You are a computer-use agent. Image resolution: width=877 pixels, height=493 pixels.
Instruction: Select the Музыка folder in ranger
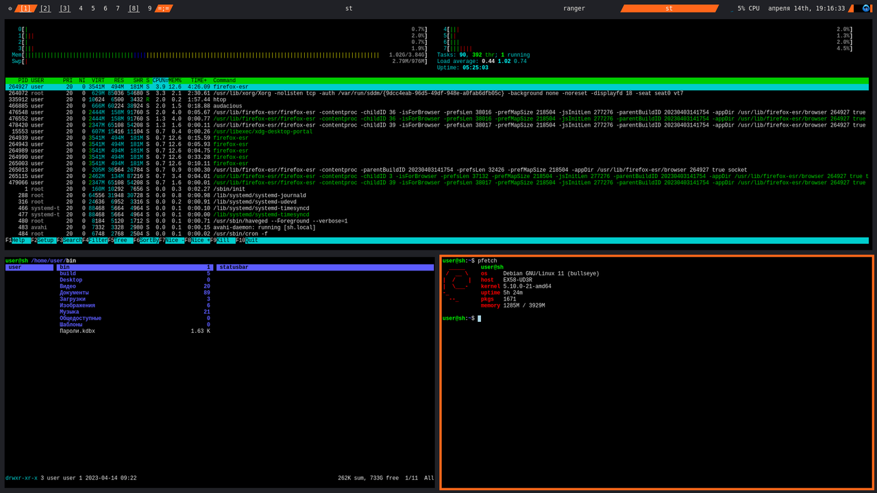coord(135,312)
